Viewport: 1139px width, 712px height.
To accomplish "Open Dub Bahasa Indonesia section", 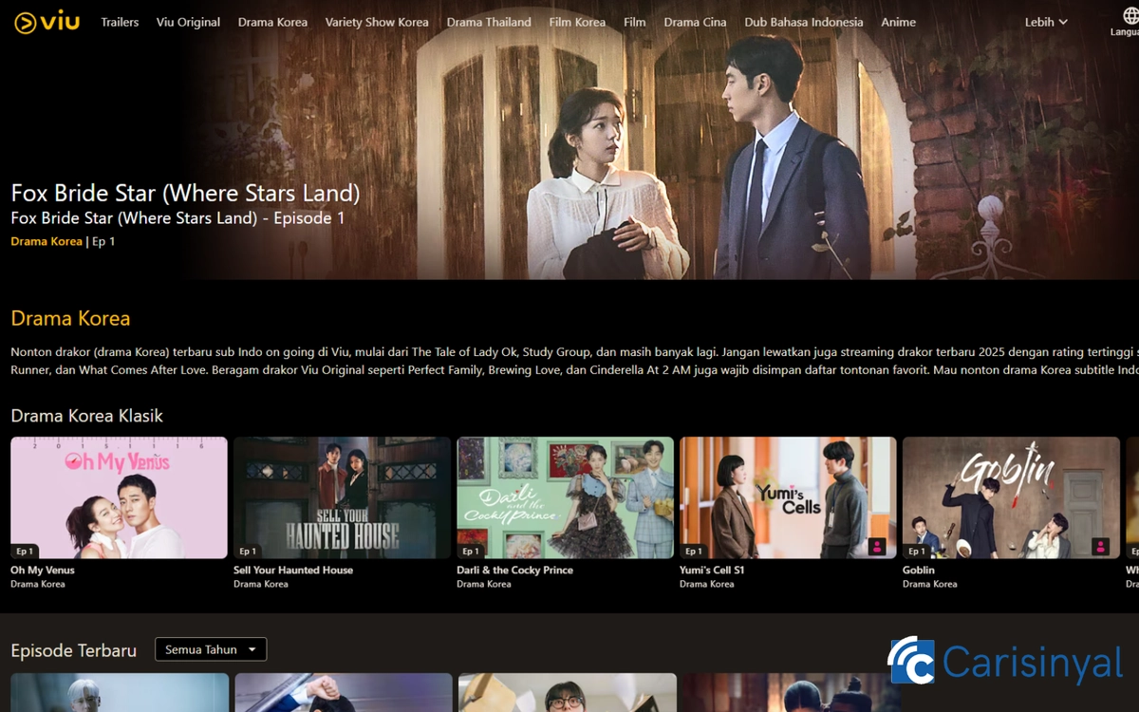I will pos(804,22).
